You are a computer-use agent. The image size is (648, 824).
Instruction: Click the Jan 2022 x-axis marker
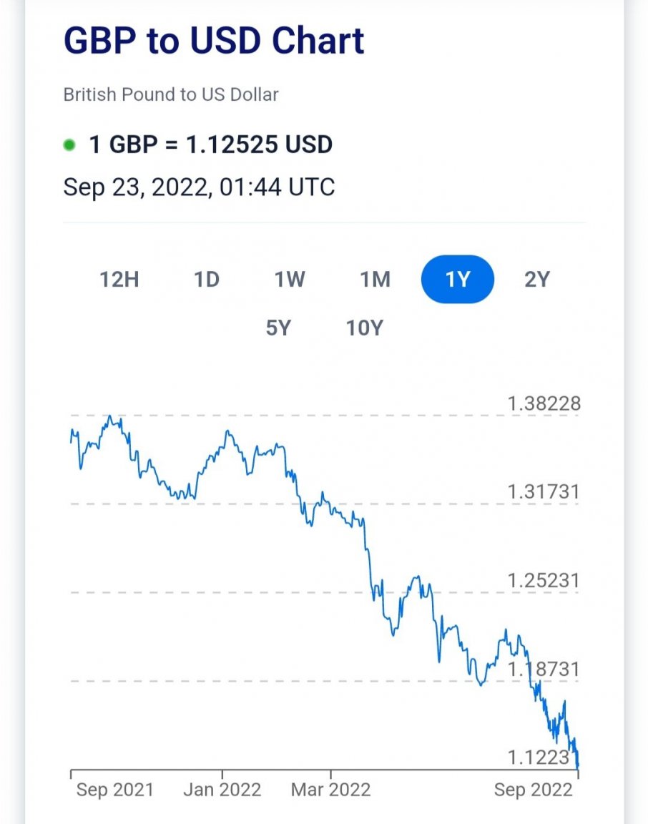222,790
